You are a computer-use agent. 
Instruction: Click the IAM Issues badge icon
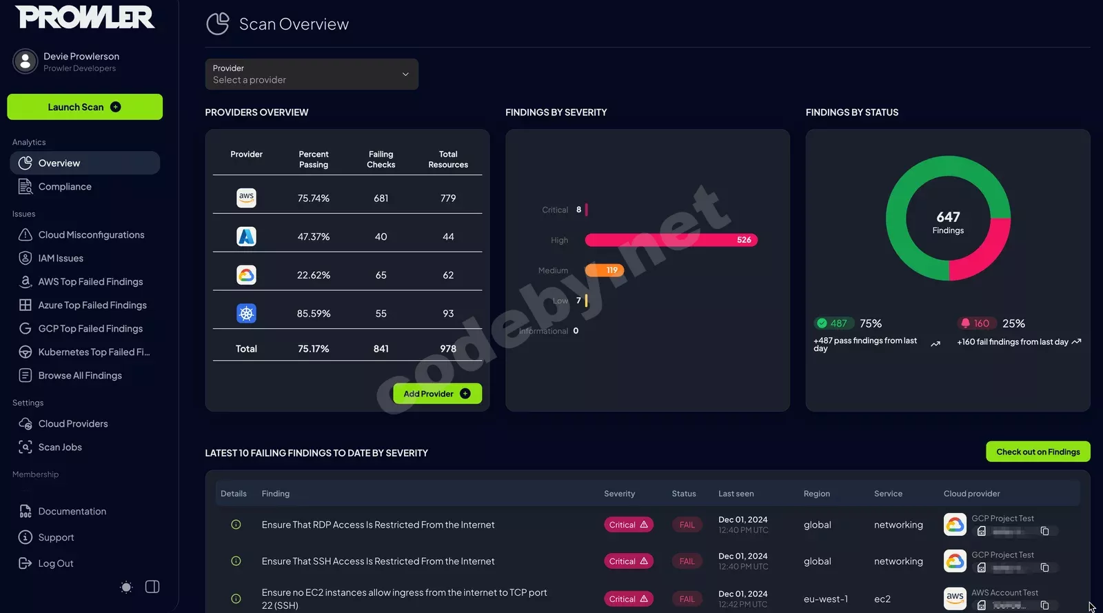tap(26, 258)
